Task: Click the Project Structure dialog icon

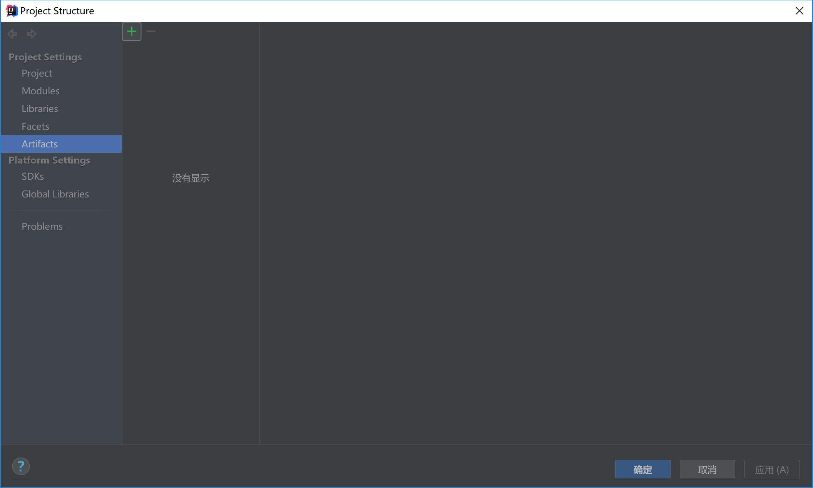Action: click(11, 11)
